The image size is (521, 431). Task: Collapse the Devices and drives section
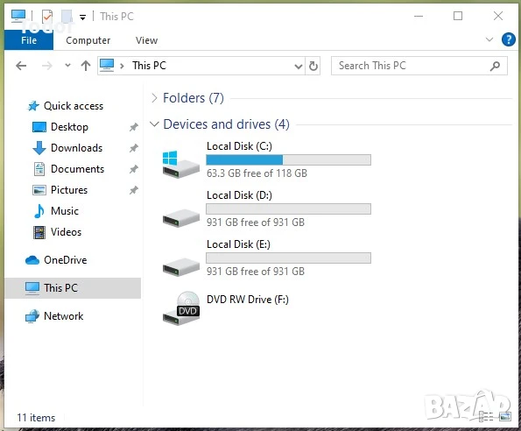(154, 124)
